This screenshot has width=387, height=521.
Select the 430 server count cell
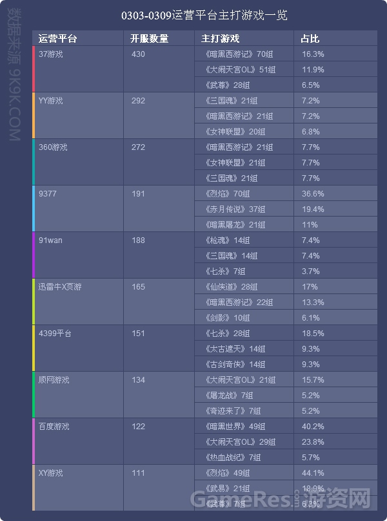[x=159, y=69]
